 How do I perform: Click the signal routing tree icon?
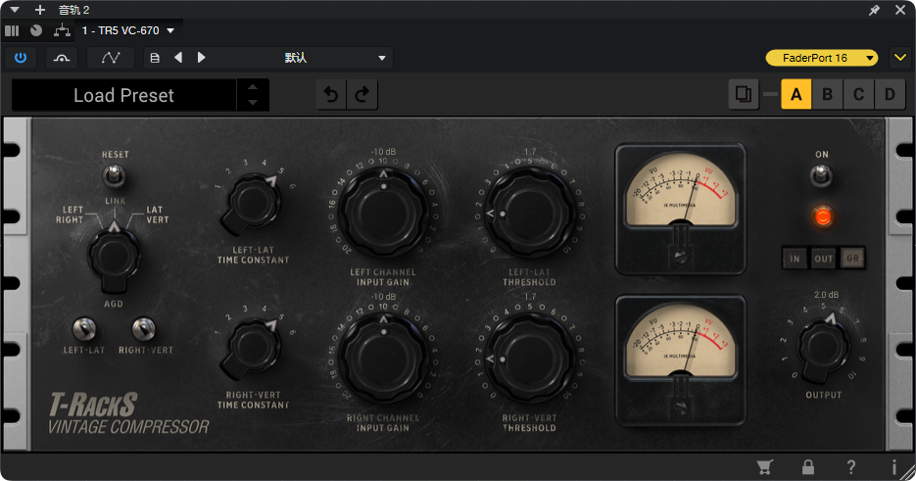click(62, 30)
